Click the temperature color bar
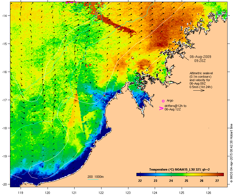Screen dimensions: 235x195 click(180, 174)
